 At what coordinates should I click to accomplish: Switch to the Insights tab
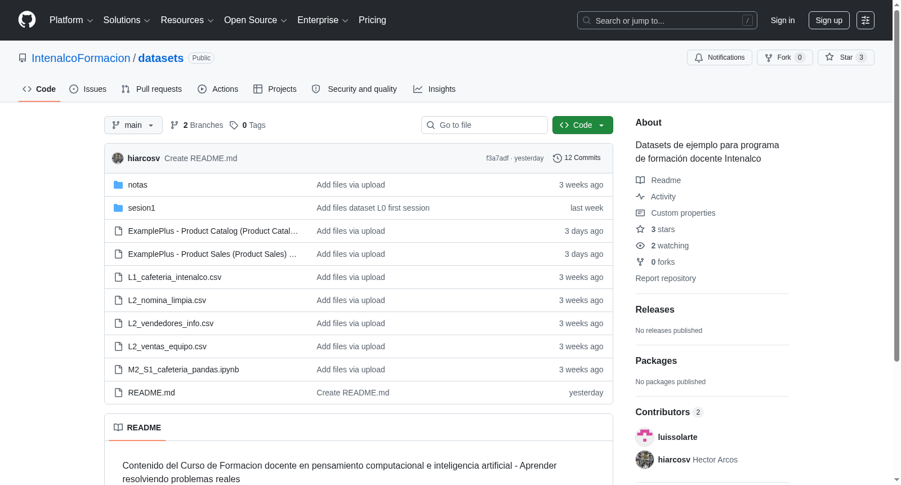[x=434, y=89]
